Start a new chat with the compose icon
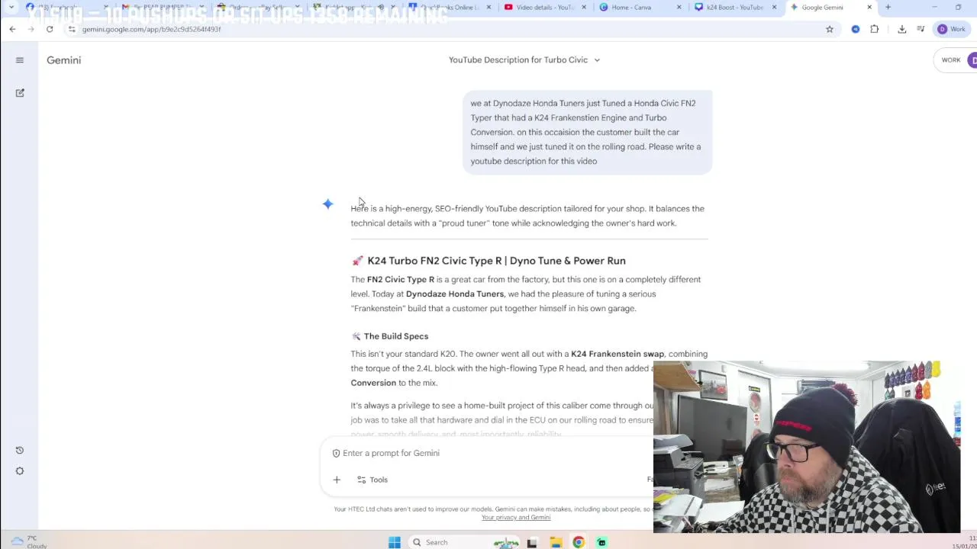The width and height of the screenshot is (977, 549). tap(20, 93)
